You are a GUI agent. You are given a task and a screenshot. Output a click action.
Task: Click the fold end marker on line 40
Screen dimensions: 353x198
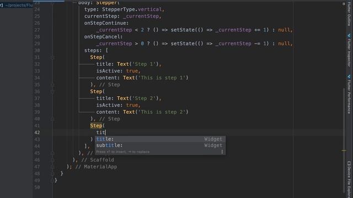click(x=52, y=119)
